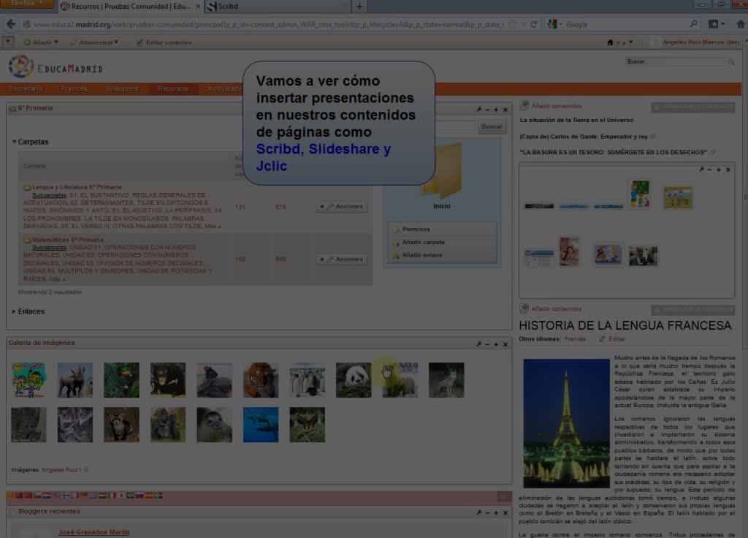
Task: Open a new browser tab with plus
Action: pyautogui.click(x=359, y=6)
